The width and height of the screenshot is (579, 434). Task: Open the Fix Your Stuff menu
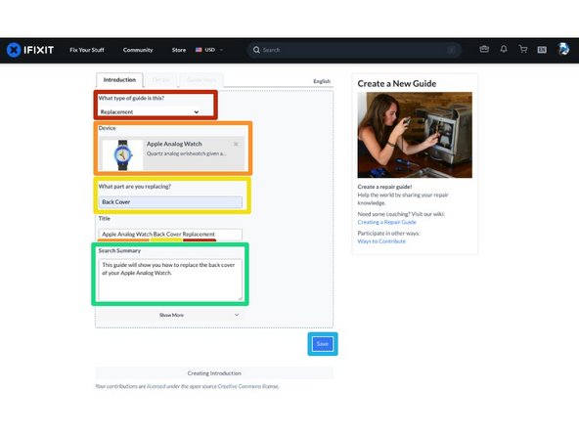[x=87, y=50]
